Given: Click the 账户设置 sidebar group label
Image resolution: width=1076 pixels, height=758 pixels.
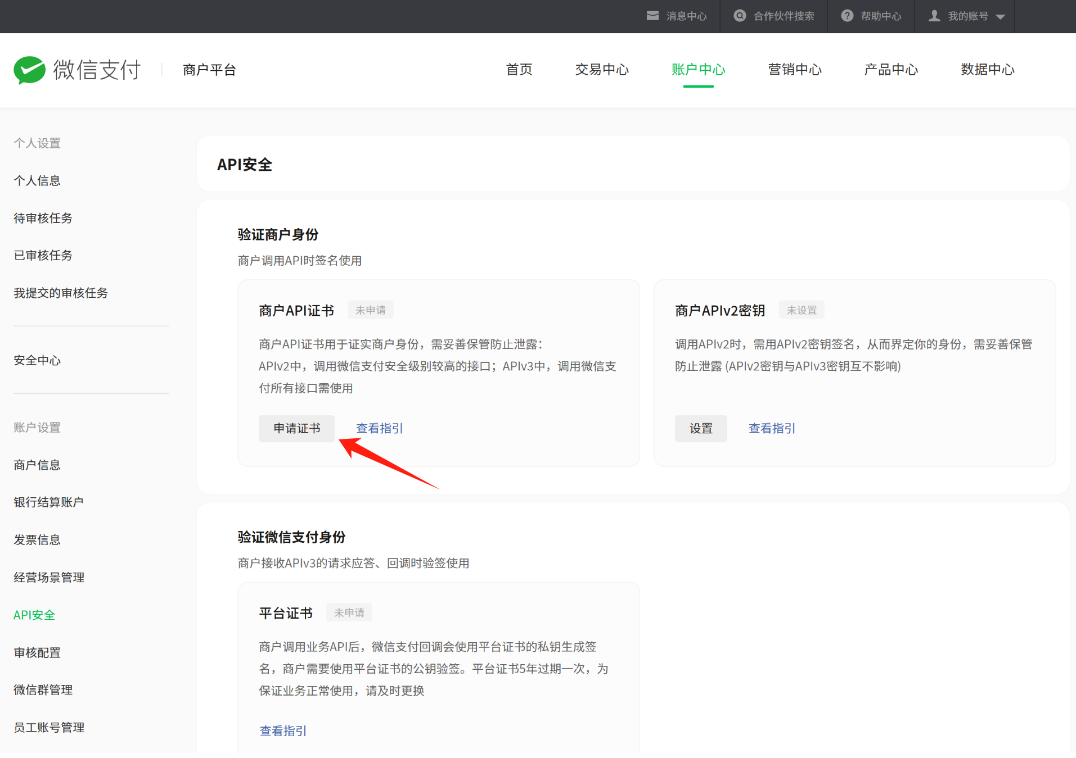Looking at the screenshot, I should pyautogui.click(x=37, y=427).
